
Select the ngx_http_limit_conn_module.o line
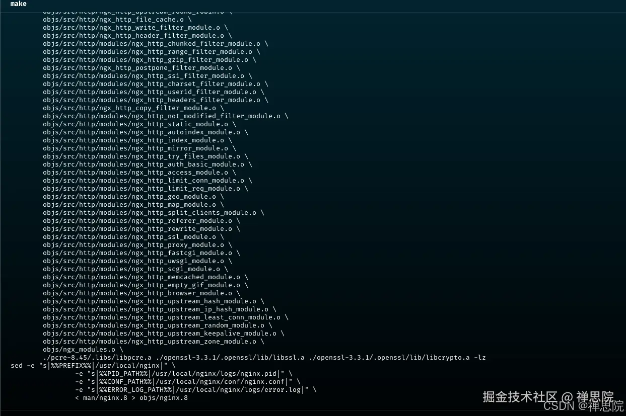(147, 181)
